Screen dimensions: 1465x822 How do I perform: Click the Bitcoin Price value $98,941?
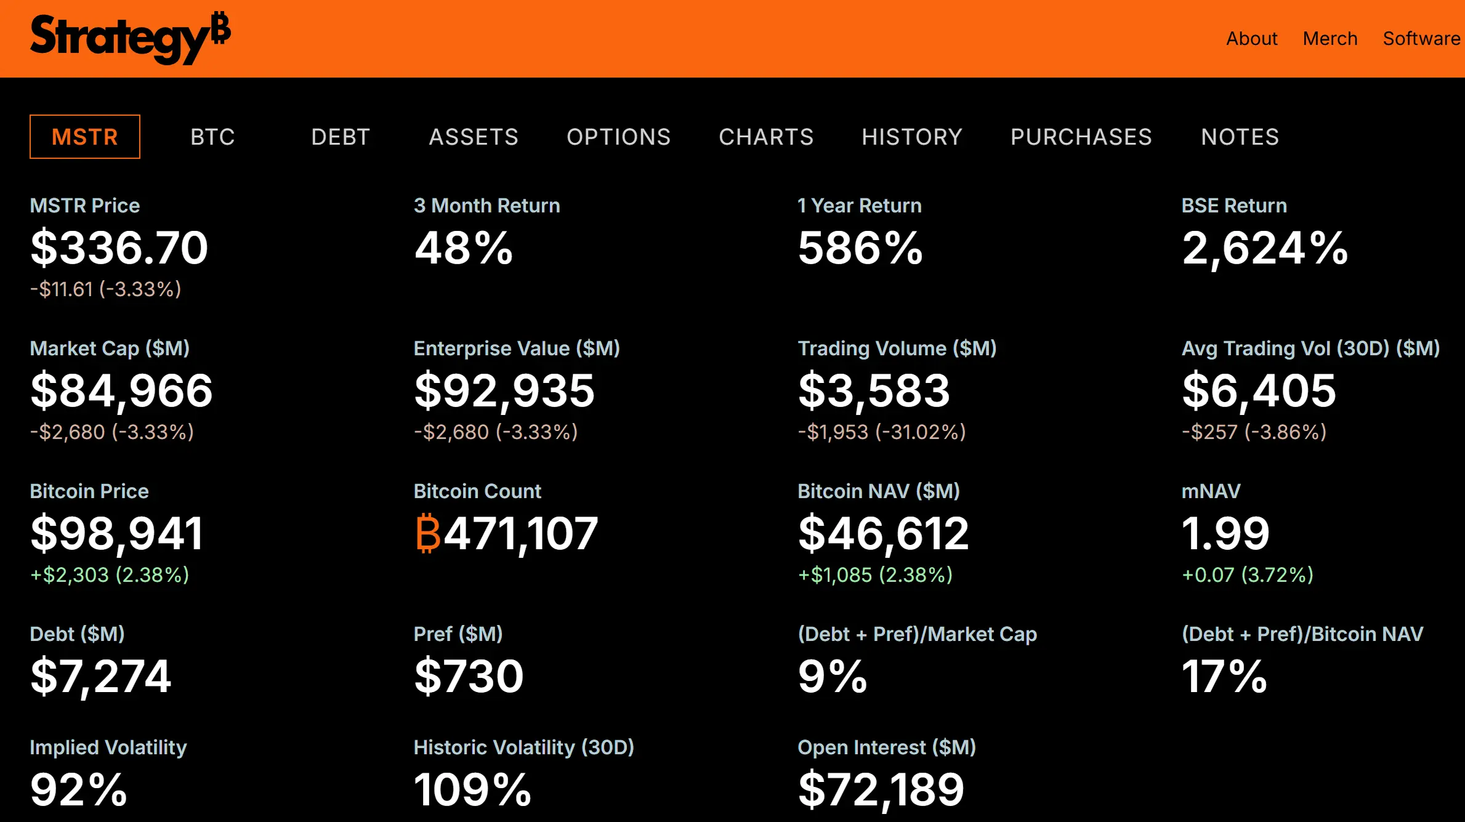116,534
